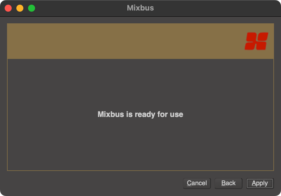
Task: Click the underlined C in Cancel
Action: pos(189,183)
